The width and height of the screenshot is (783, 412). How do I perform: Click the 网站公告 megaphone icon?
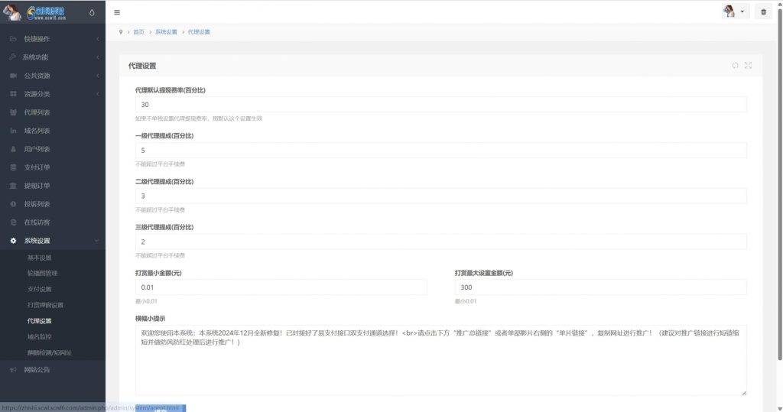click(x=14, y=370)
